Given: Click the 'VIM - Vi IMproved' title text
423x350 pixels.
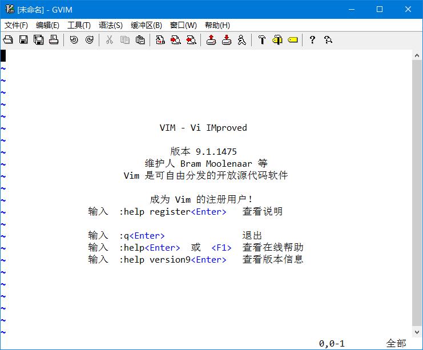Looking at the screenshot, I should (203, 128).
